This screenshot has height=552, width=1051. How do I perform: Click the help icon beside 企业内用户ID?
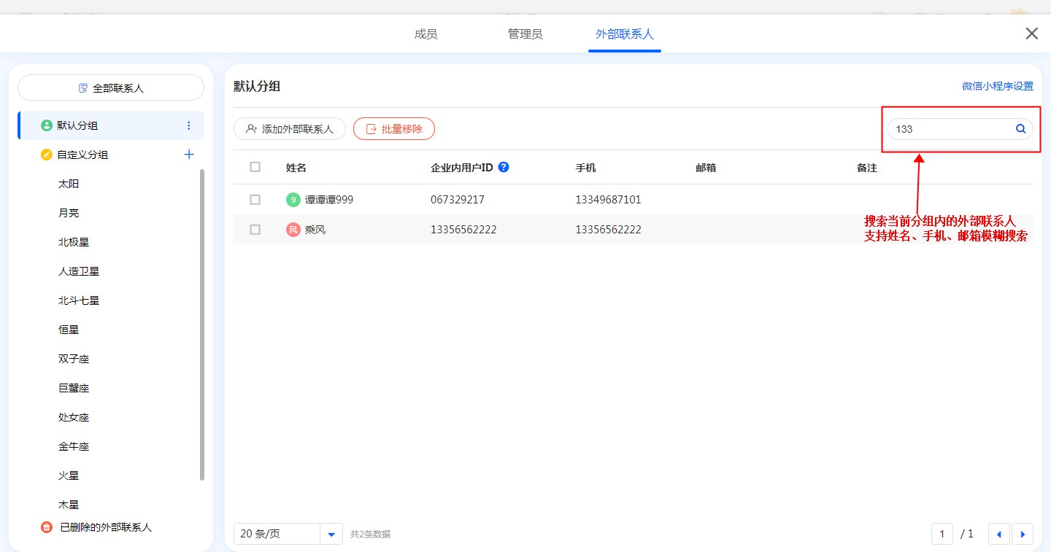[x=504, y=167]
